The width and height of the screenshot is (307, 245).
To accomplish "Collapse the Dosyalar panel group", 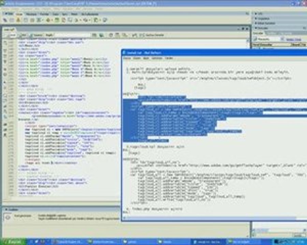I will point(261,28).
